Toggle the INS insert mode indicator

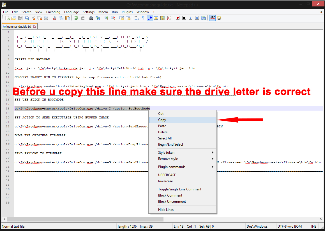314,227
